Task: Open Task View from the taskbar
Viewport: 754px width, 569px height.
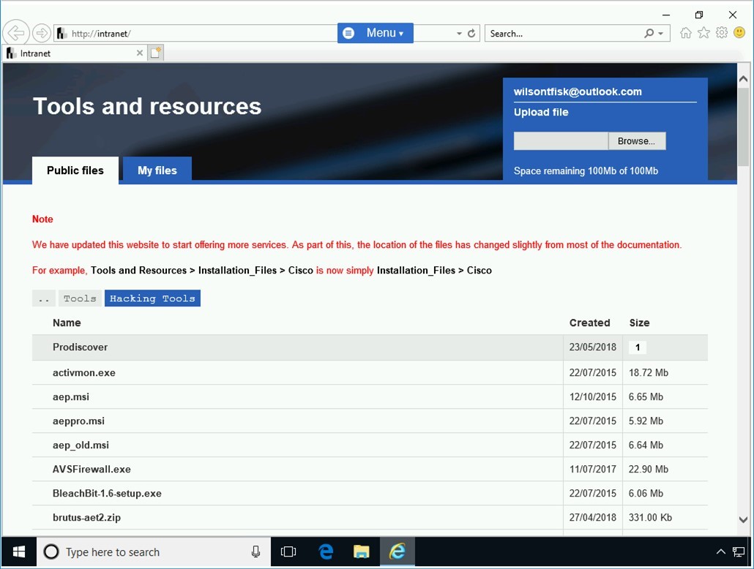Action: tap(288, 552)
